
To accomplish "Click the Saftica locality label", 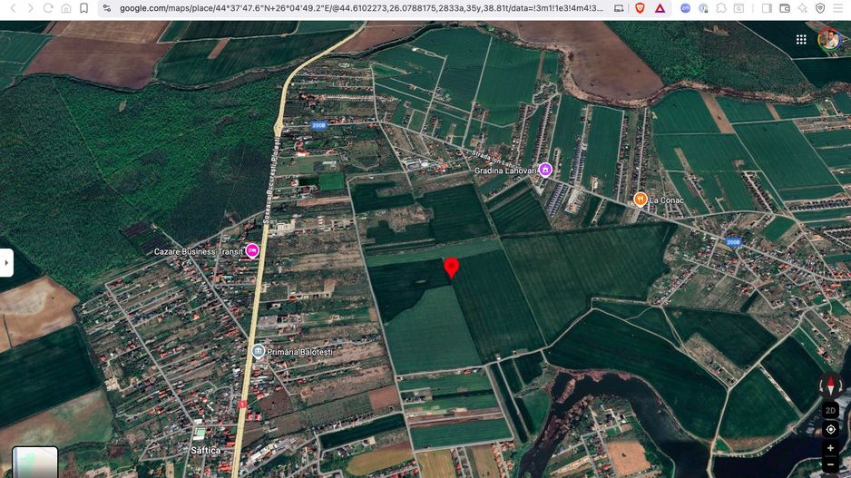I will coord(206,450).
